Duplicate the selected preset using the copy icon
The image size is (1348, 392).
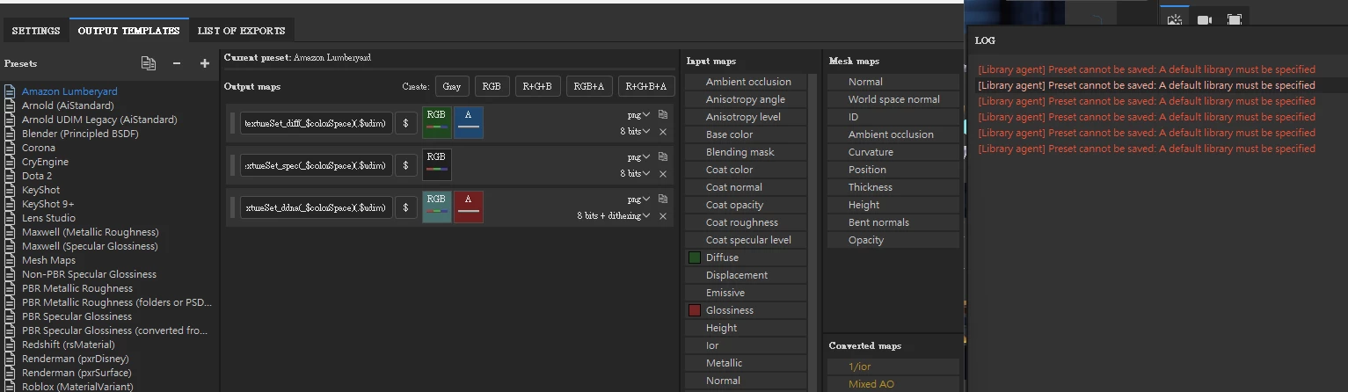coord(149,63)
